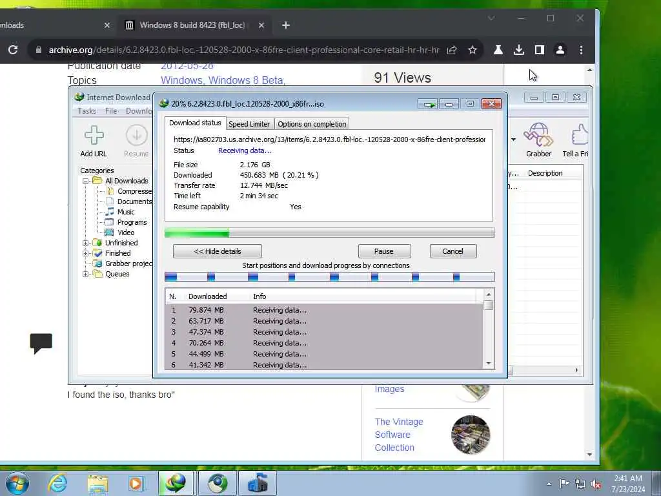The height and width of the screenshot is (496, 661).
Task: Click the green download progress bar
Action: pyautogui.click(x=329, y=232)
